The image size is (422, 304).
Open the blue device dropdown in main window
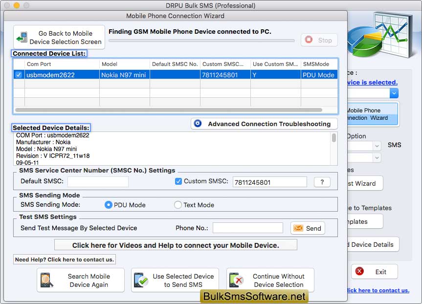(x=394, y=93)
